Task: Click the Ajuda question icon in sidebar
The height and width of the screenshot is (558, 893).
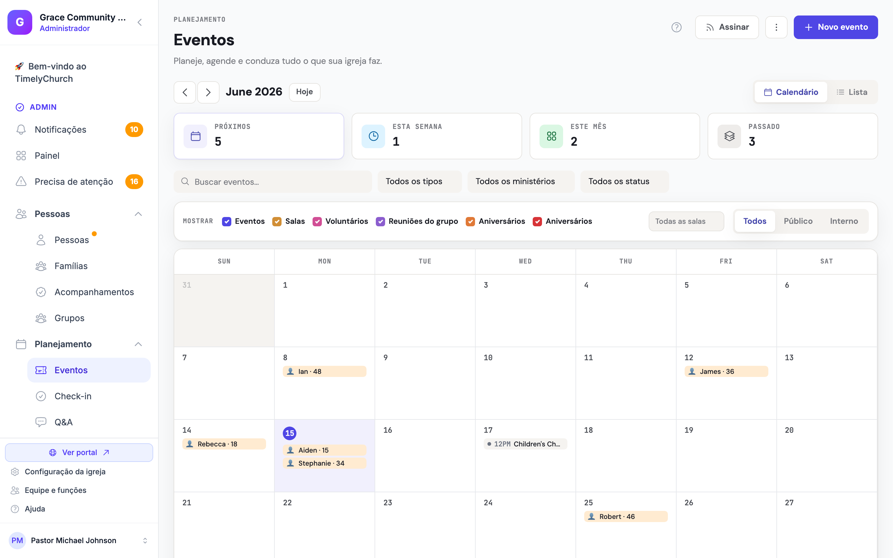Action: (15, 509)
